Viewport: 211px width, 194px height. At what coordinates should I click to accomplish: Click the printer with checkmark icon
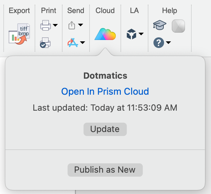(x=45, y=43)
